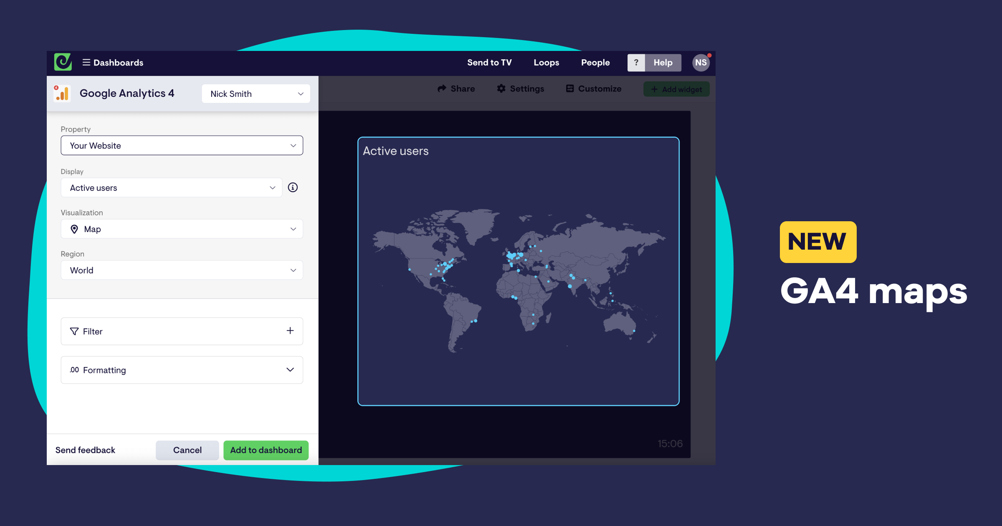The image size is (1002, 526).
Task: Open Send to TV menu
Action: (489, 63)
